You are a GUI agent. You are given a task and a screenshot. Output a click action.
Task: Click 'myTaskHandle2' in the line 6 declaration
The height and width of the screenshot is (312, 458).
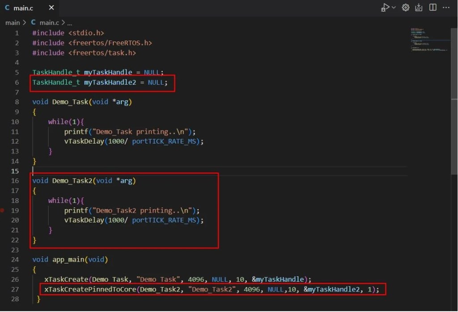[x=110, y=82]
